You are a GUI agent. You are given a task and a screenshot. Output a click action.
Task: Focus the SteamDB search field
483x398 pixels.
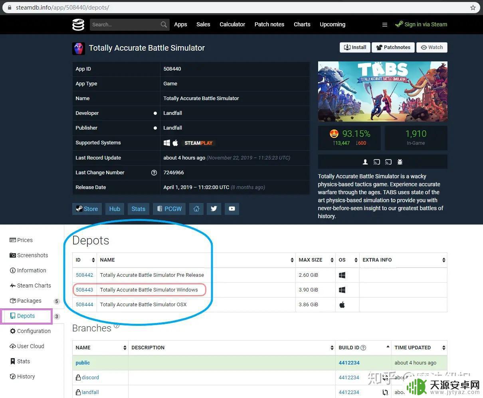(x=125, y=24)
